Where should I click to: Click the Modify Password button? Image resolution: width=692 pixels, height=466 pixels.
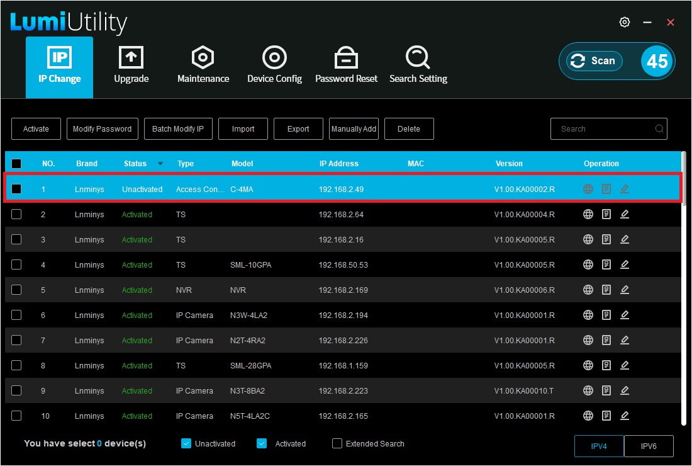[x=103, y=129]
